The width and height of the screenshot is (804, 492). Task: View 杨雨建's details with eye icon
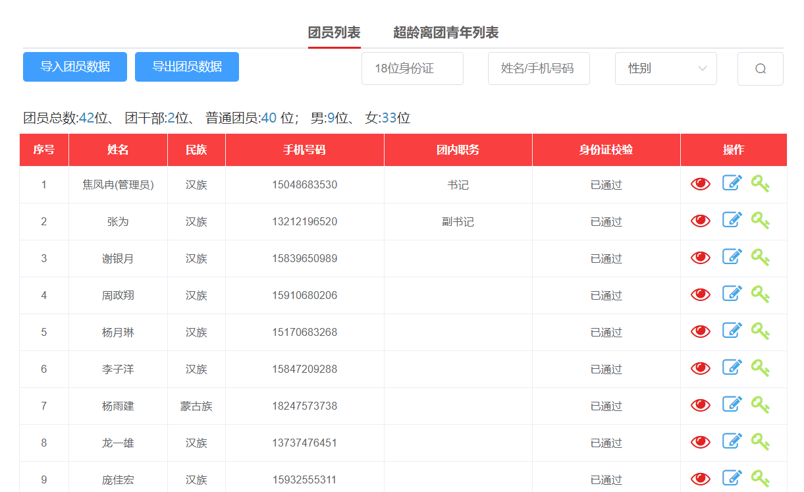700,406
